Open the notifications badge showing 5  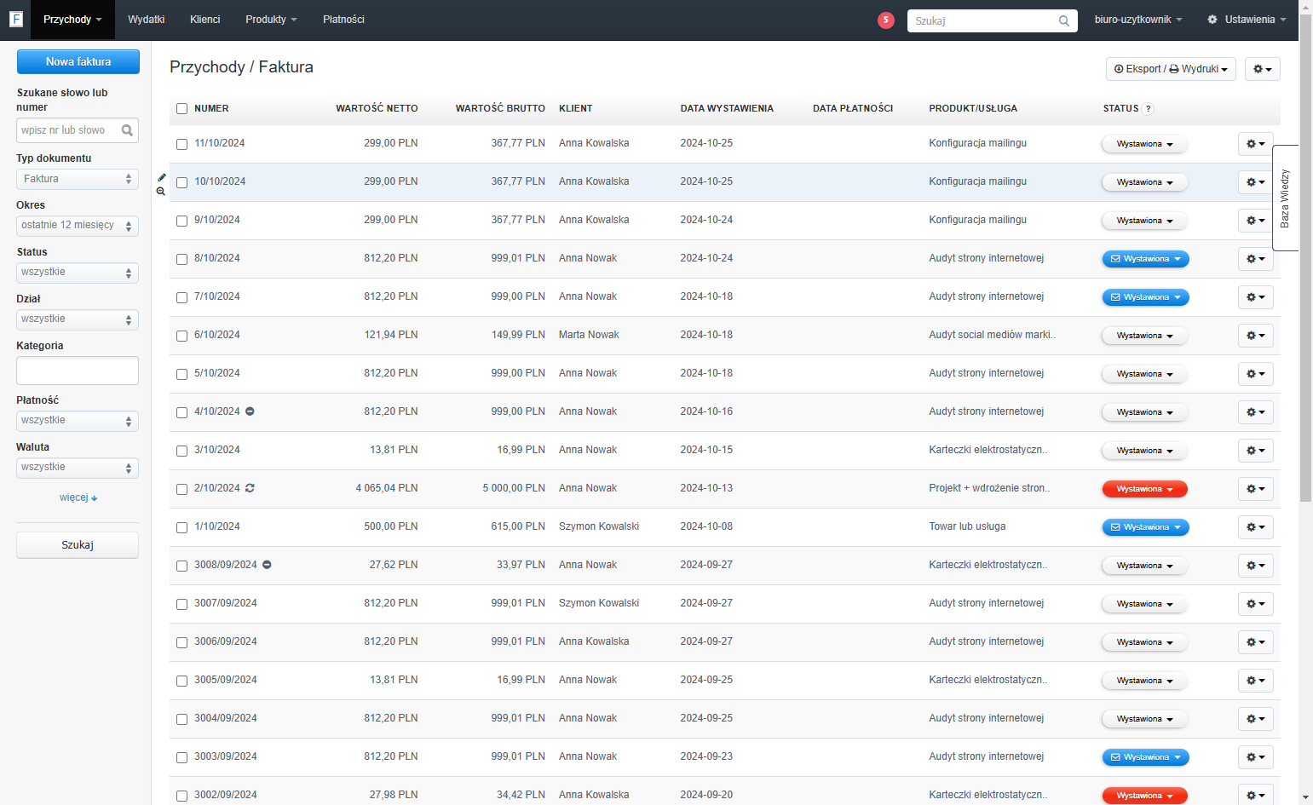886,20
